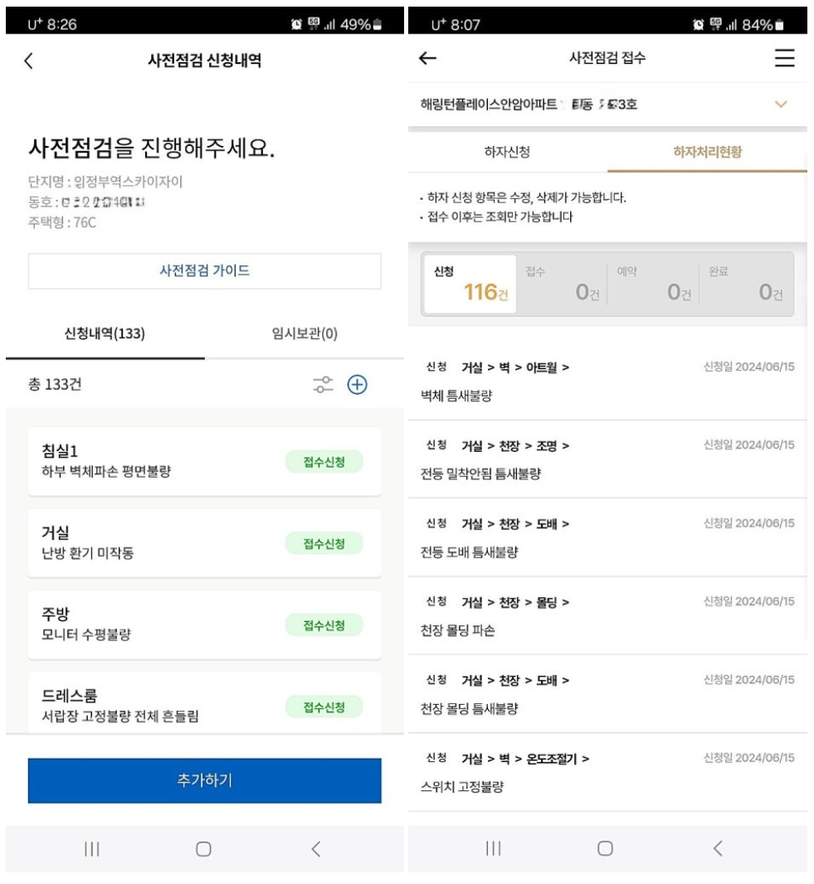Screen dimensions: 814x884
Task: Expand the apartment unit dropdown chevron
Action: 779,105
